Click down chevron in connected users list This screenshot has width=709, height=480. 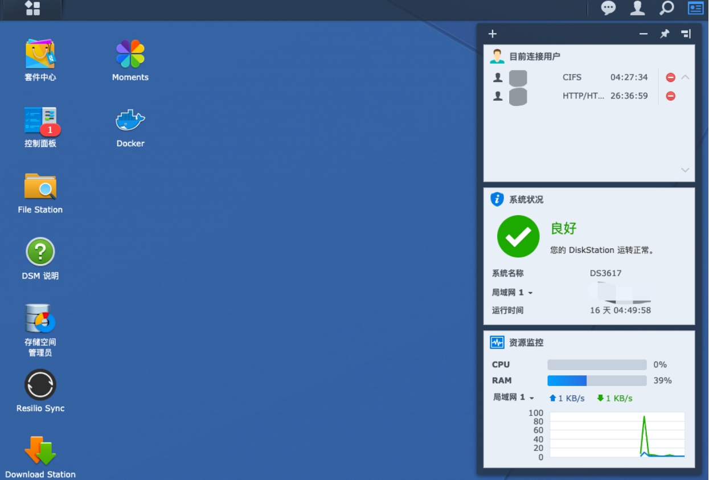[685, 170]
